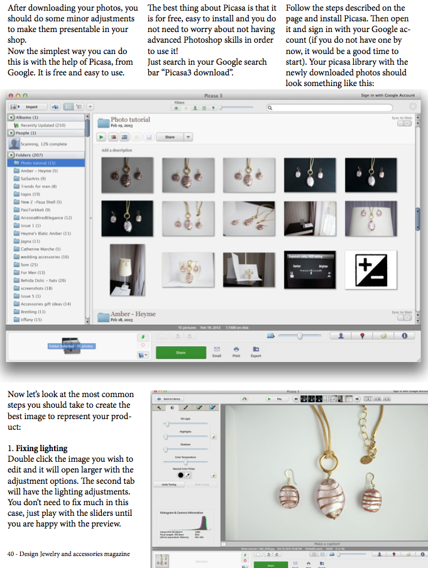Adjust the Fill Light slider

tap(185, 423)
